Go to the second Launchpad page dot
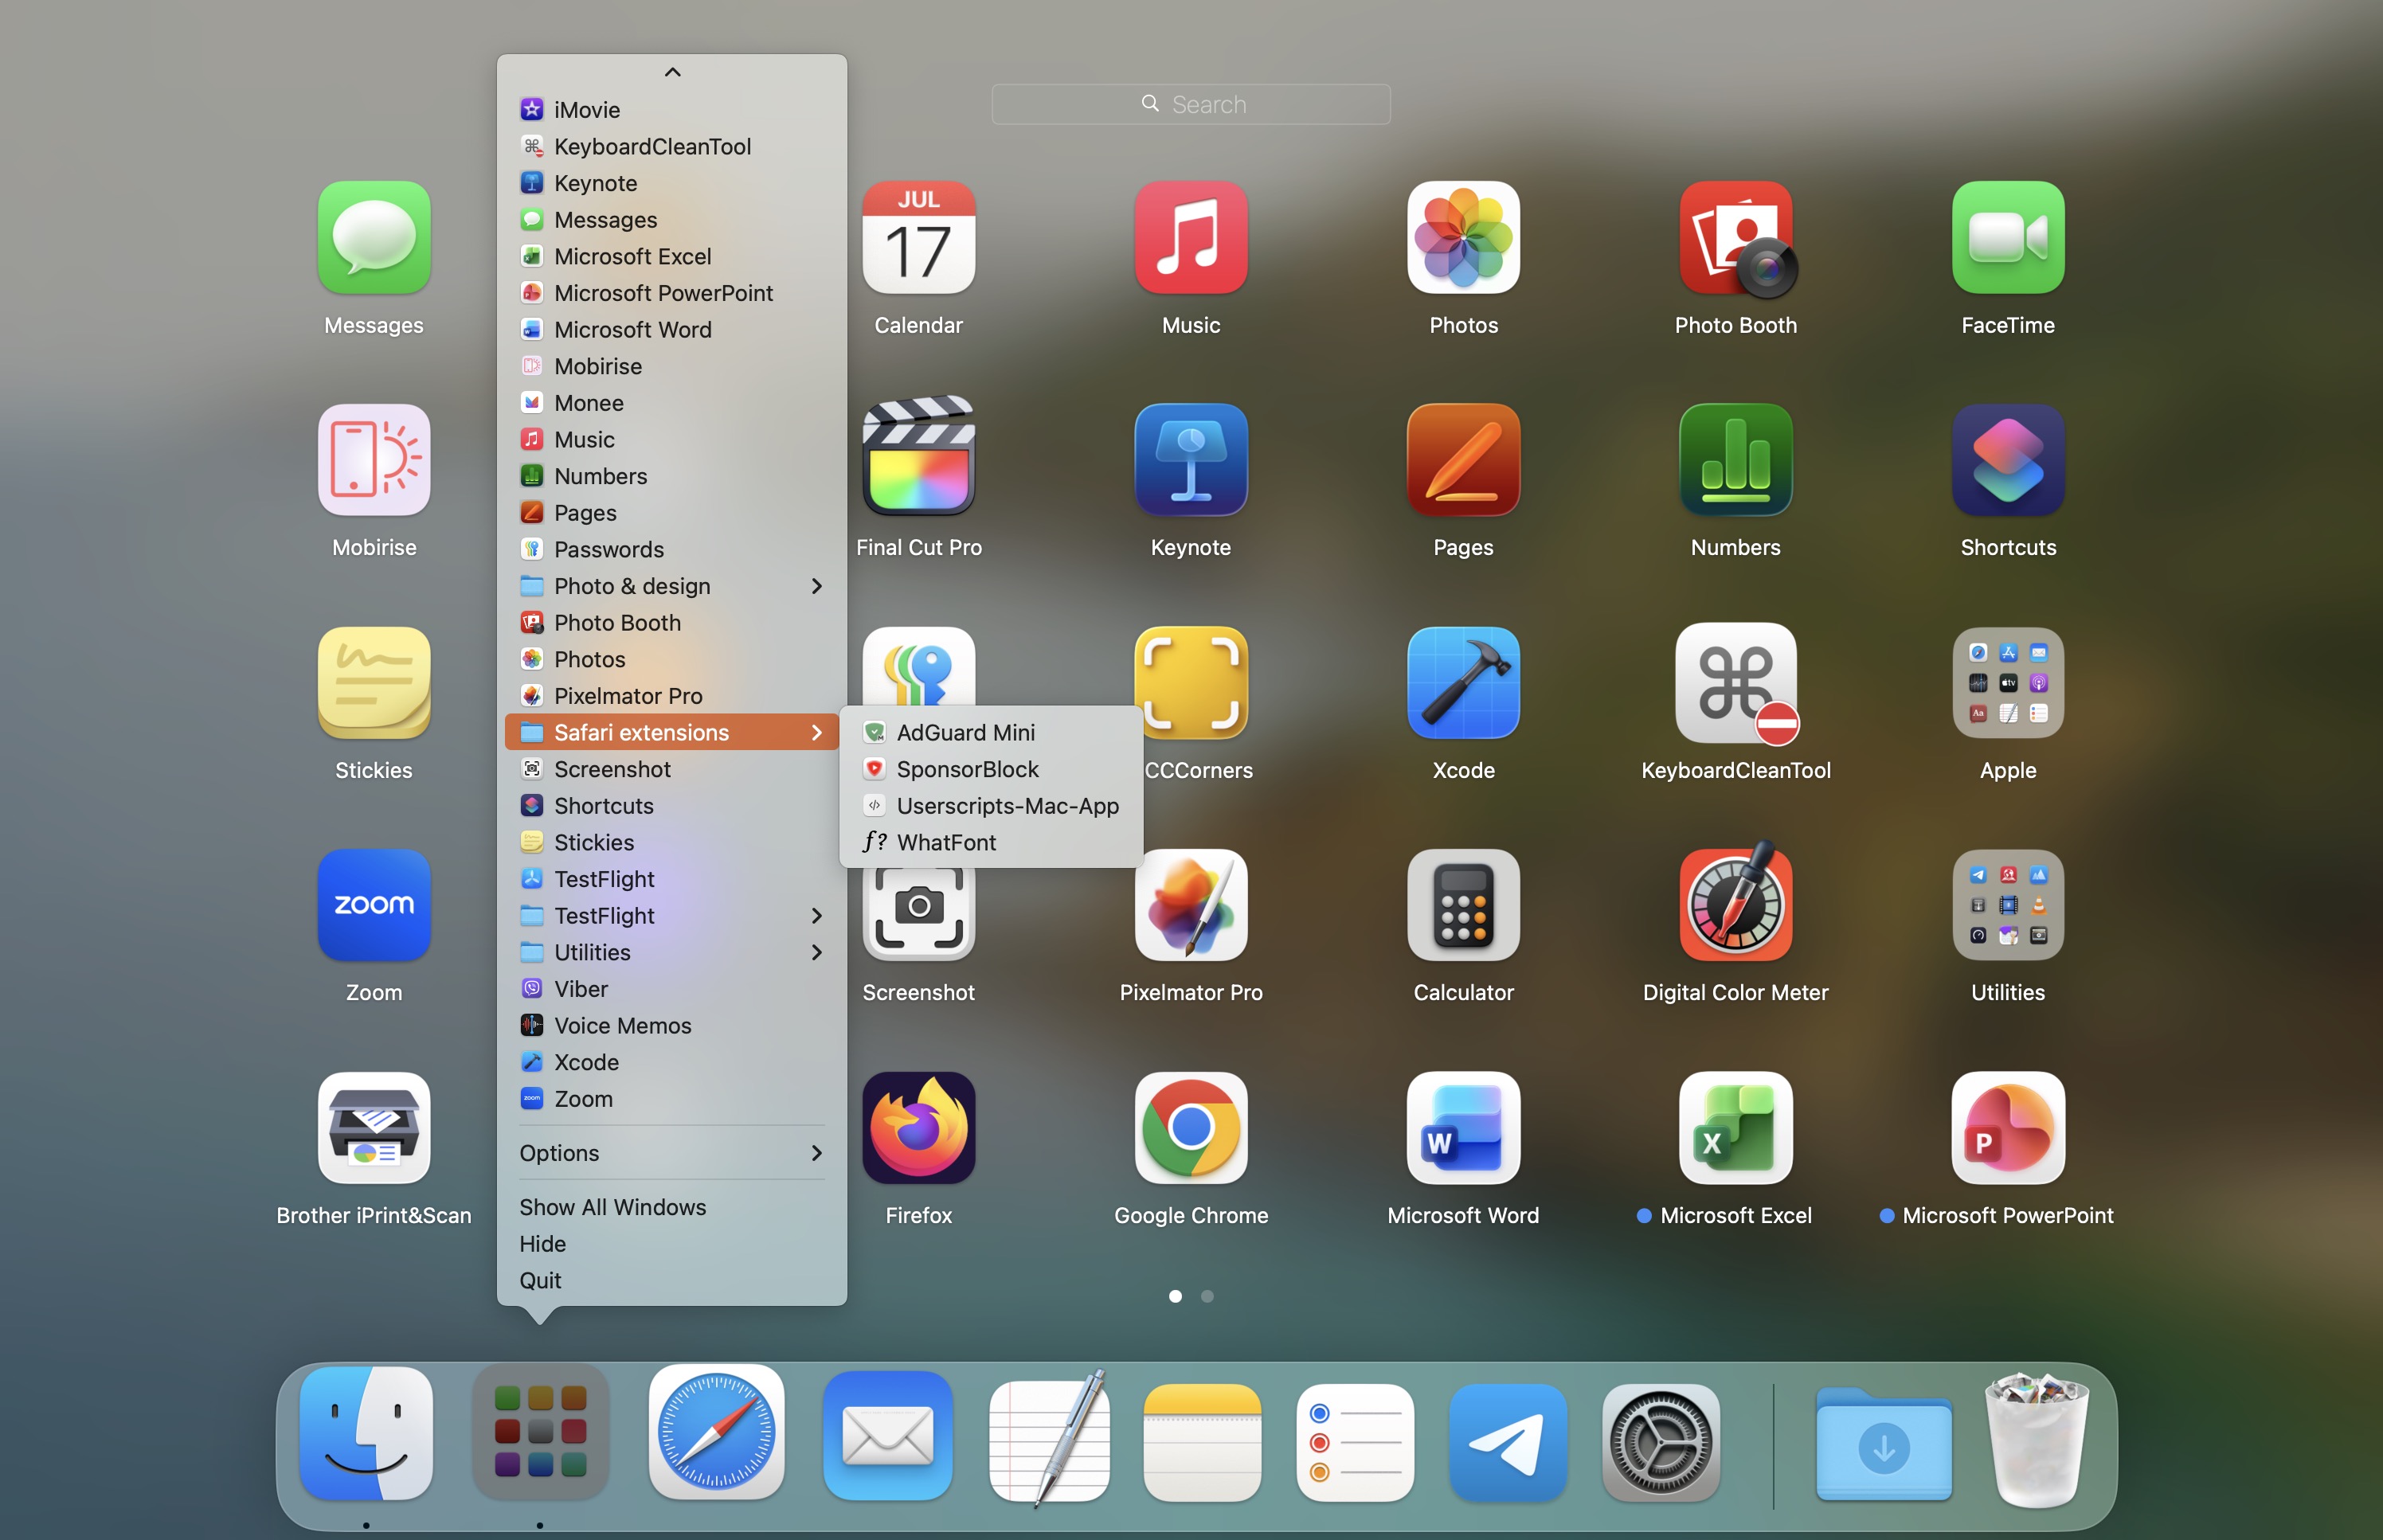 coord(1207,1296)
